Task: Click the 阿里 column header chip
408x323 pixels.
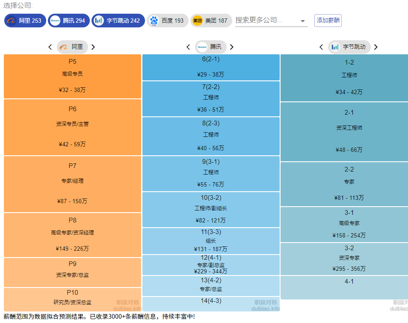Action: click(72, 47)
